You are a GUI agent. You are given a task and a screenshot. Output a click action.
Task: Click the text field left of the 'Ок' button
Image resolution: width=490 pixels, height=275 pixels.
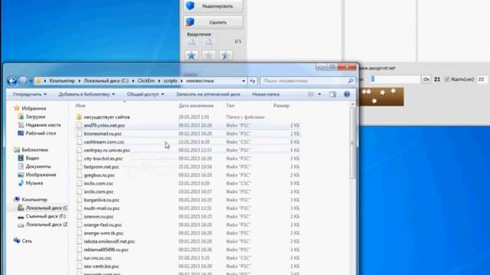pos(395,79)
